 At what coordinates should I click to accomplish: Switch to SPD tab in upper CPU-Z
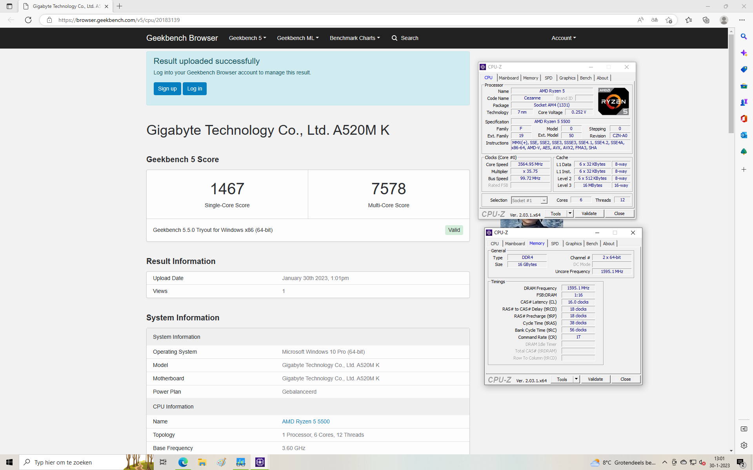(549, 78)
